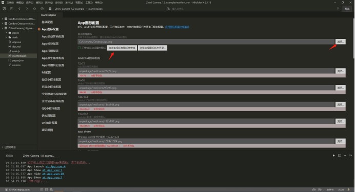Open the App.vue:4 console link
The image size is (355, 192).
tap(55, 166)
